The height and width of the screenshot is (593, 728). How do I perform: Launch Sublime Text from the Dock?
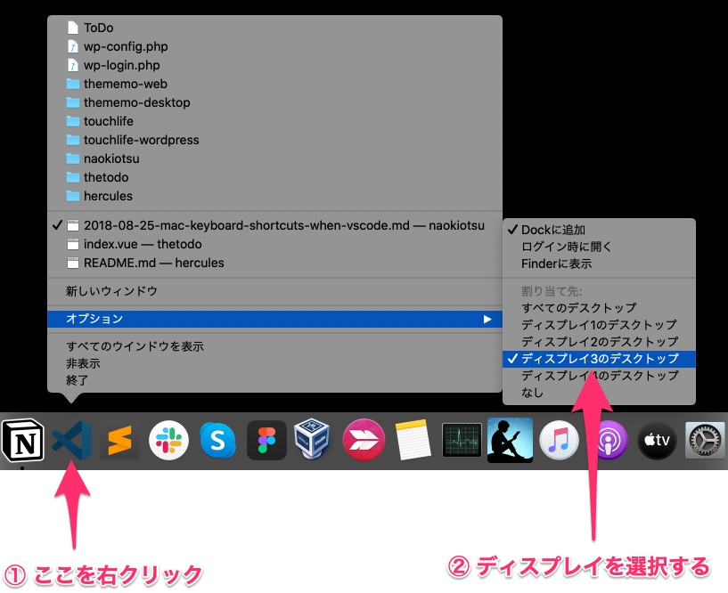click(x=120, y=440)
